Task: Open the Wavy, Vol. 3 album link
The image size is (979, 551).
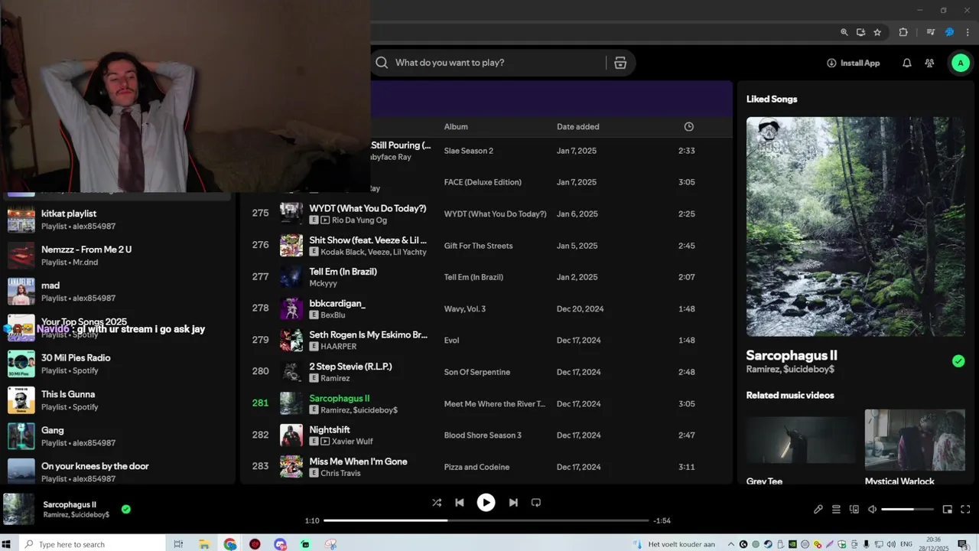Action: [x=465, y=309]
